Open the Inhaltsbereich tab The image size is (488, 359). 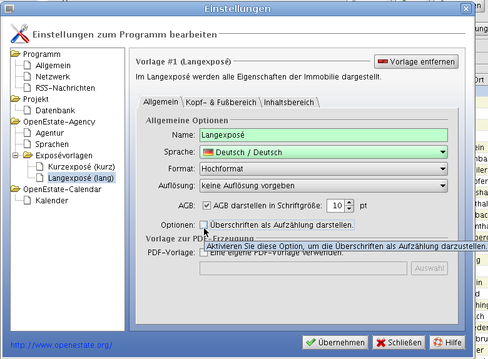point(288,102)
